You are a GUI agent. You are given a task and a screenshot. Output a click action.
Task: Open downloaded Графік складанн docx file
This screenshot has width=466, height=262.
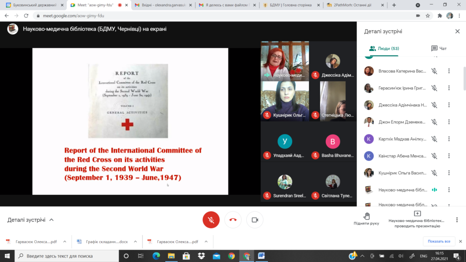click(103, 242)
